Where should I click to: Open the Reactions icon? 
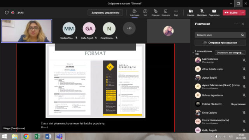pyautogui.click(x=155, y=12)
